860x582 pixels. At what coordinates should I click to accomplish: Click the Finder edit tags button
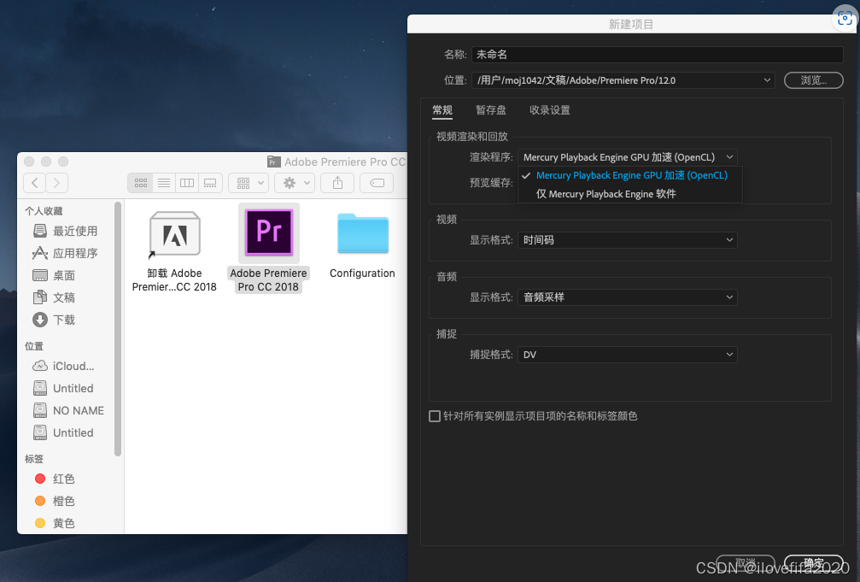pyautogui.click(x=377, y=183)
